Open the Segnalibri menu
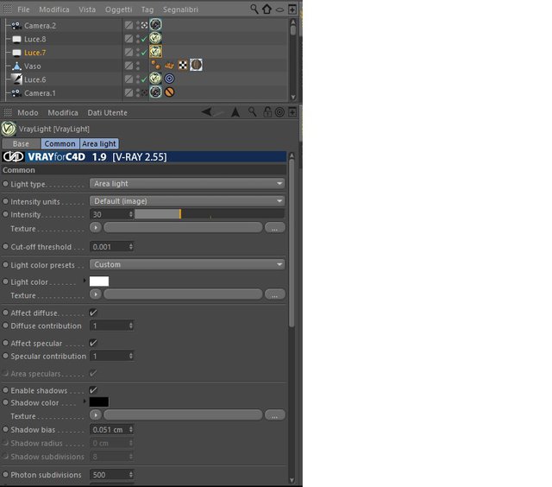Screen dimensions: 552x487 180,9
